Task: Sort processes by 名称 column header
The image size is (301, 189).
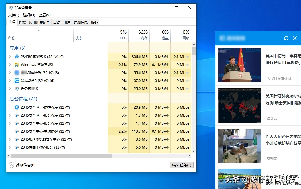Action: pyautogui.click(x=40, y=35)
